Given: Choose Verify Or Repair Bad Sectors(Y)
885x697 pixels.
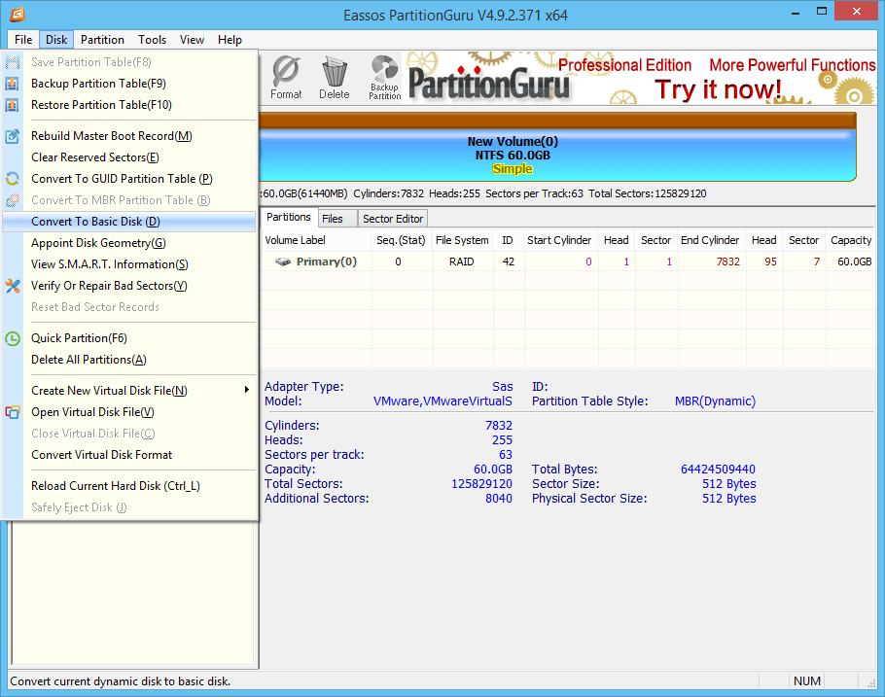Looking at the screenshot, I should click(x=129, y=286).
